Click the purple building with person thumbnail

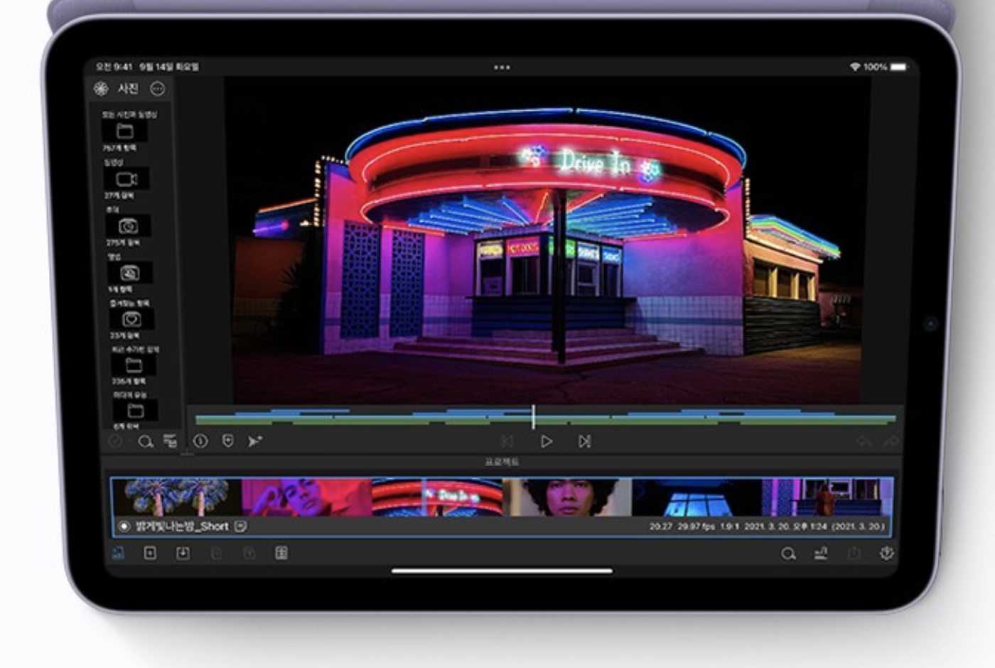pyautogui.click(x=827, y=497)
